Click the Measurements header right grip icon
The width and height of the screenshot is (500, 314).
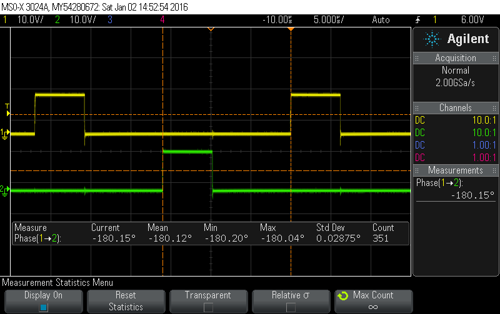[494, 170]
